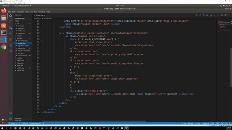Image resolution: width=232 pixels, height=130 pixels.
Task: Open Explorer panel actions ellipsis
Action: [x=29, y=15]
